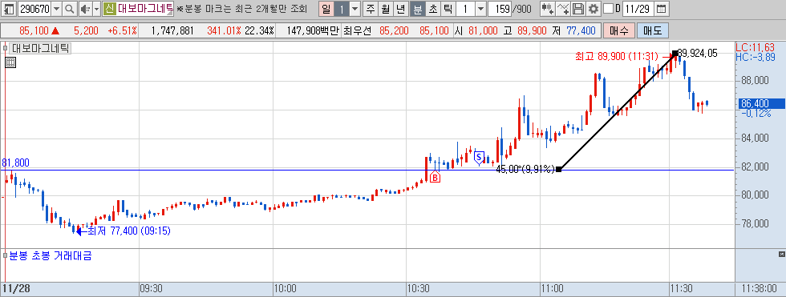The image size is (786, 297).
Task: Click the data grid icon under chart title
Action: click(x=10, y=62)
